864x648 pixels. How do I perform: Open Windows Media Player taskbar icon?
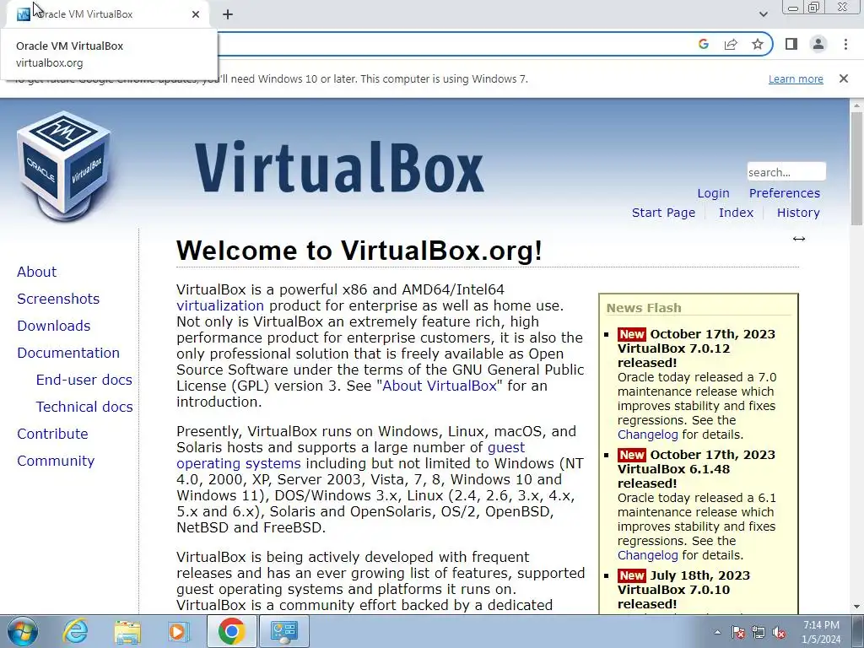(178, 631)
